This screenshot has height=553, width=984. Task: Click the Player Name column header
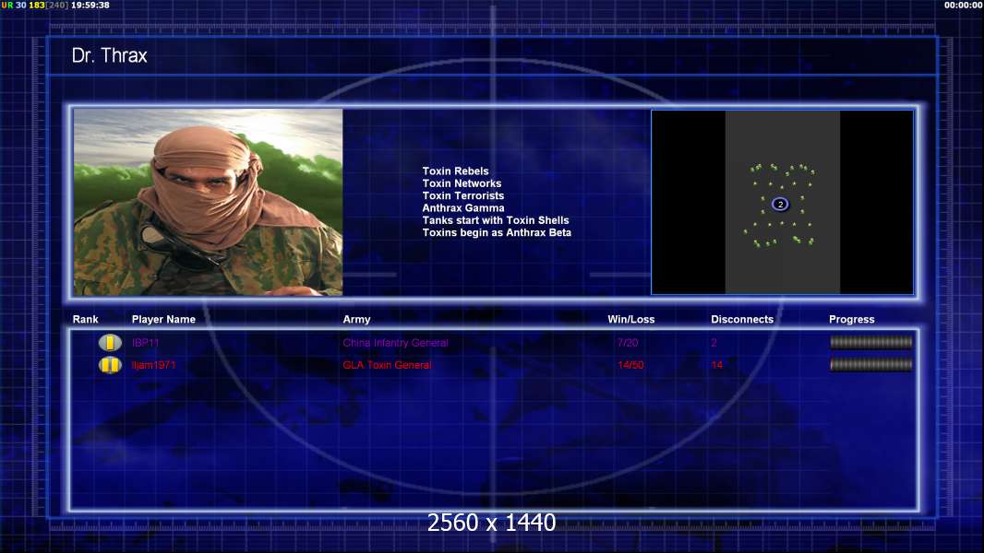coord(163,320)
